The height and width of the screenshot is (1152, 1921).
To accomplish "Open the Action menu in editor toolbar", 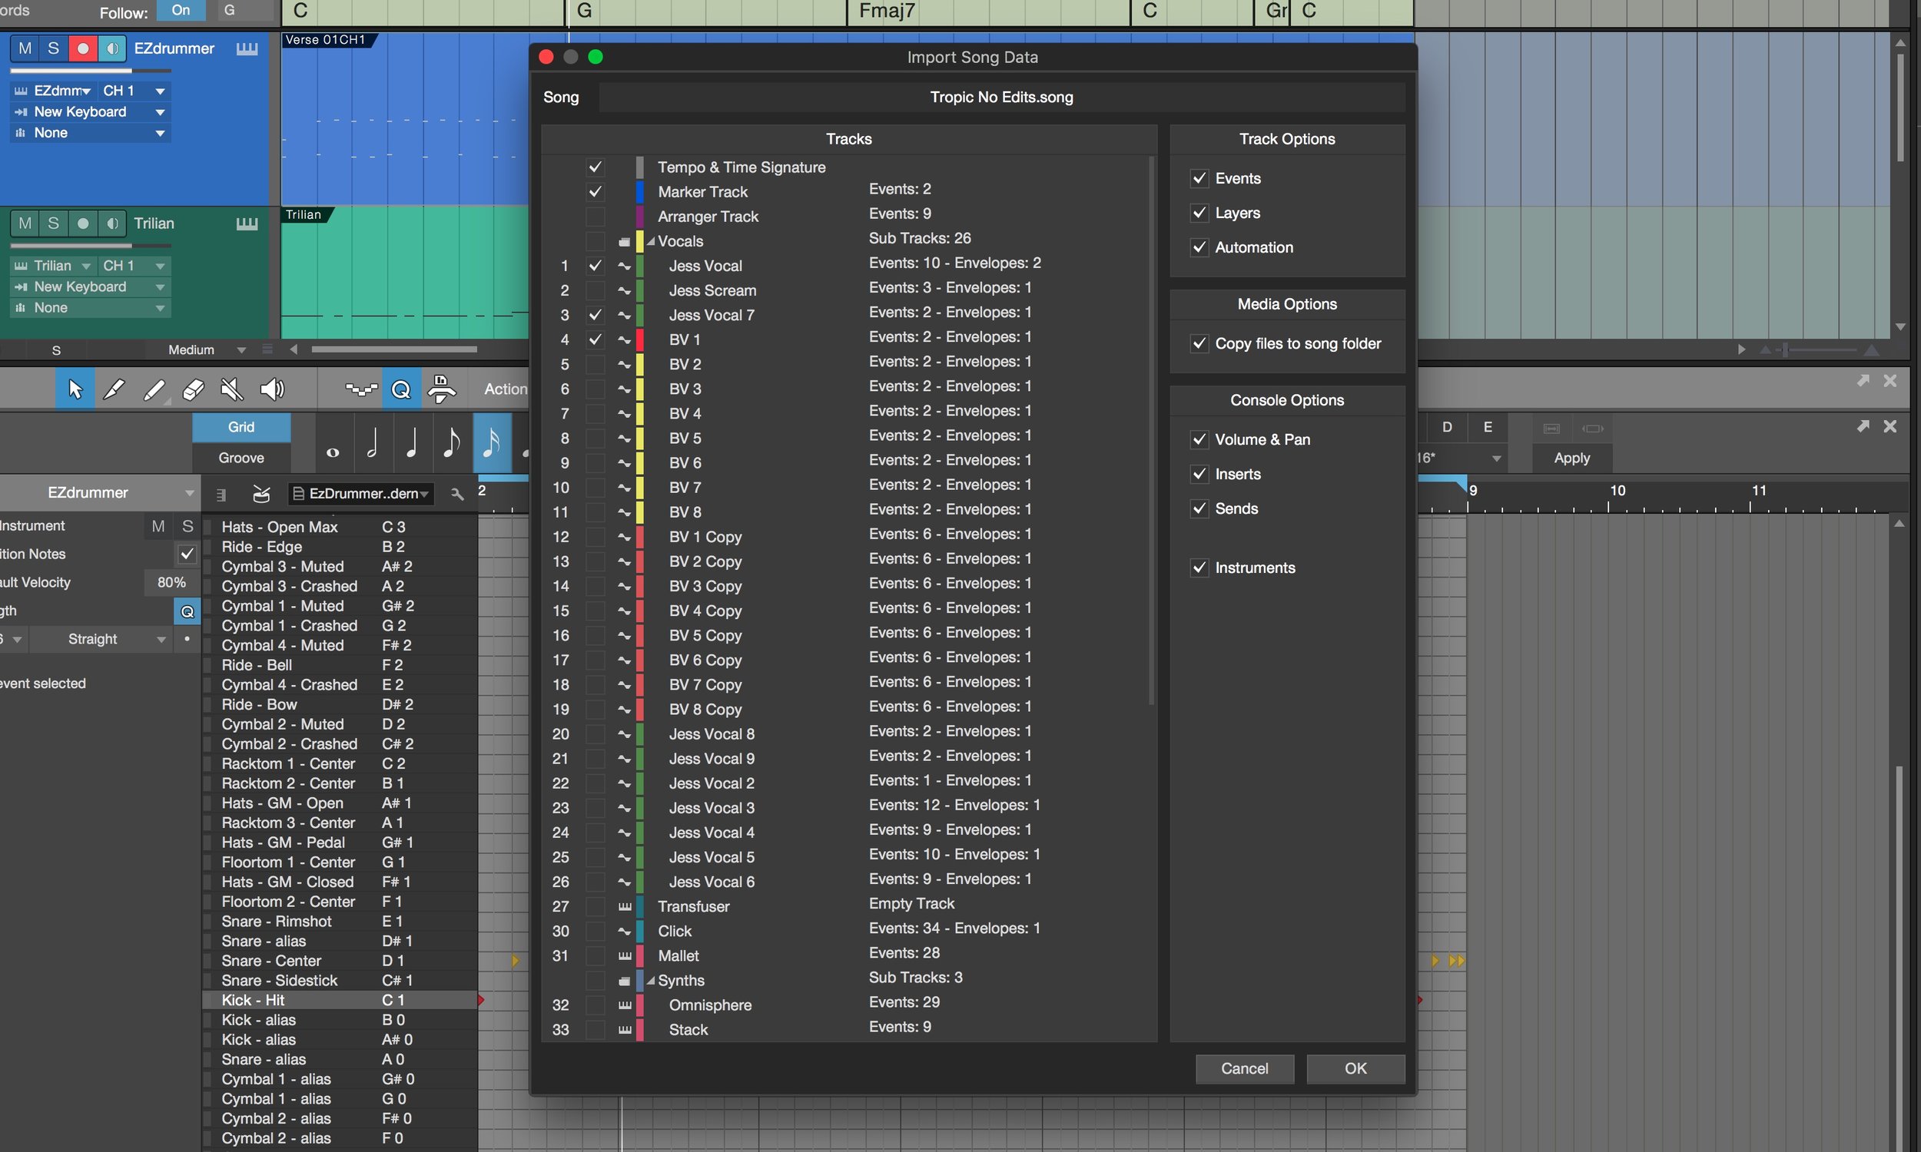I will [506, 389].
